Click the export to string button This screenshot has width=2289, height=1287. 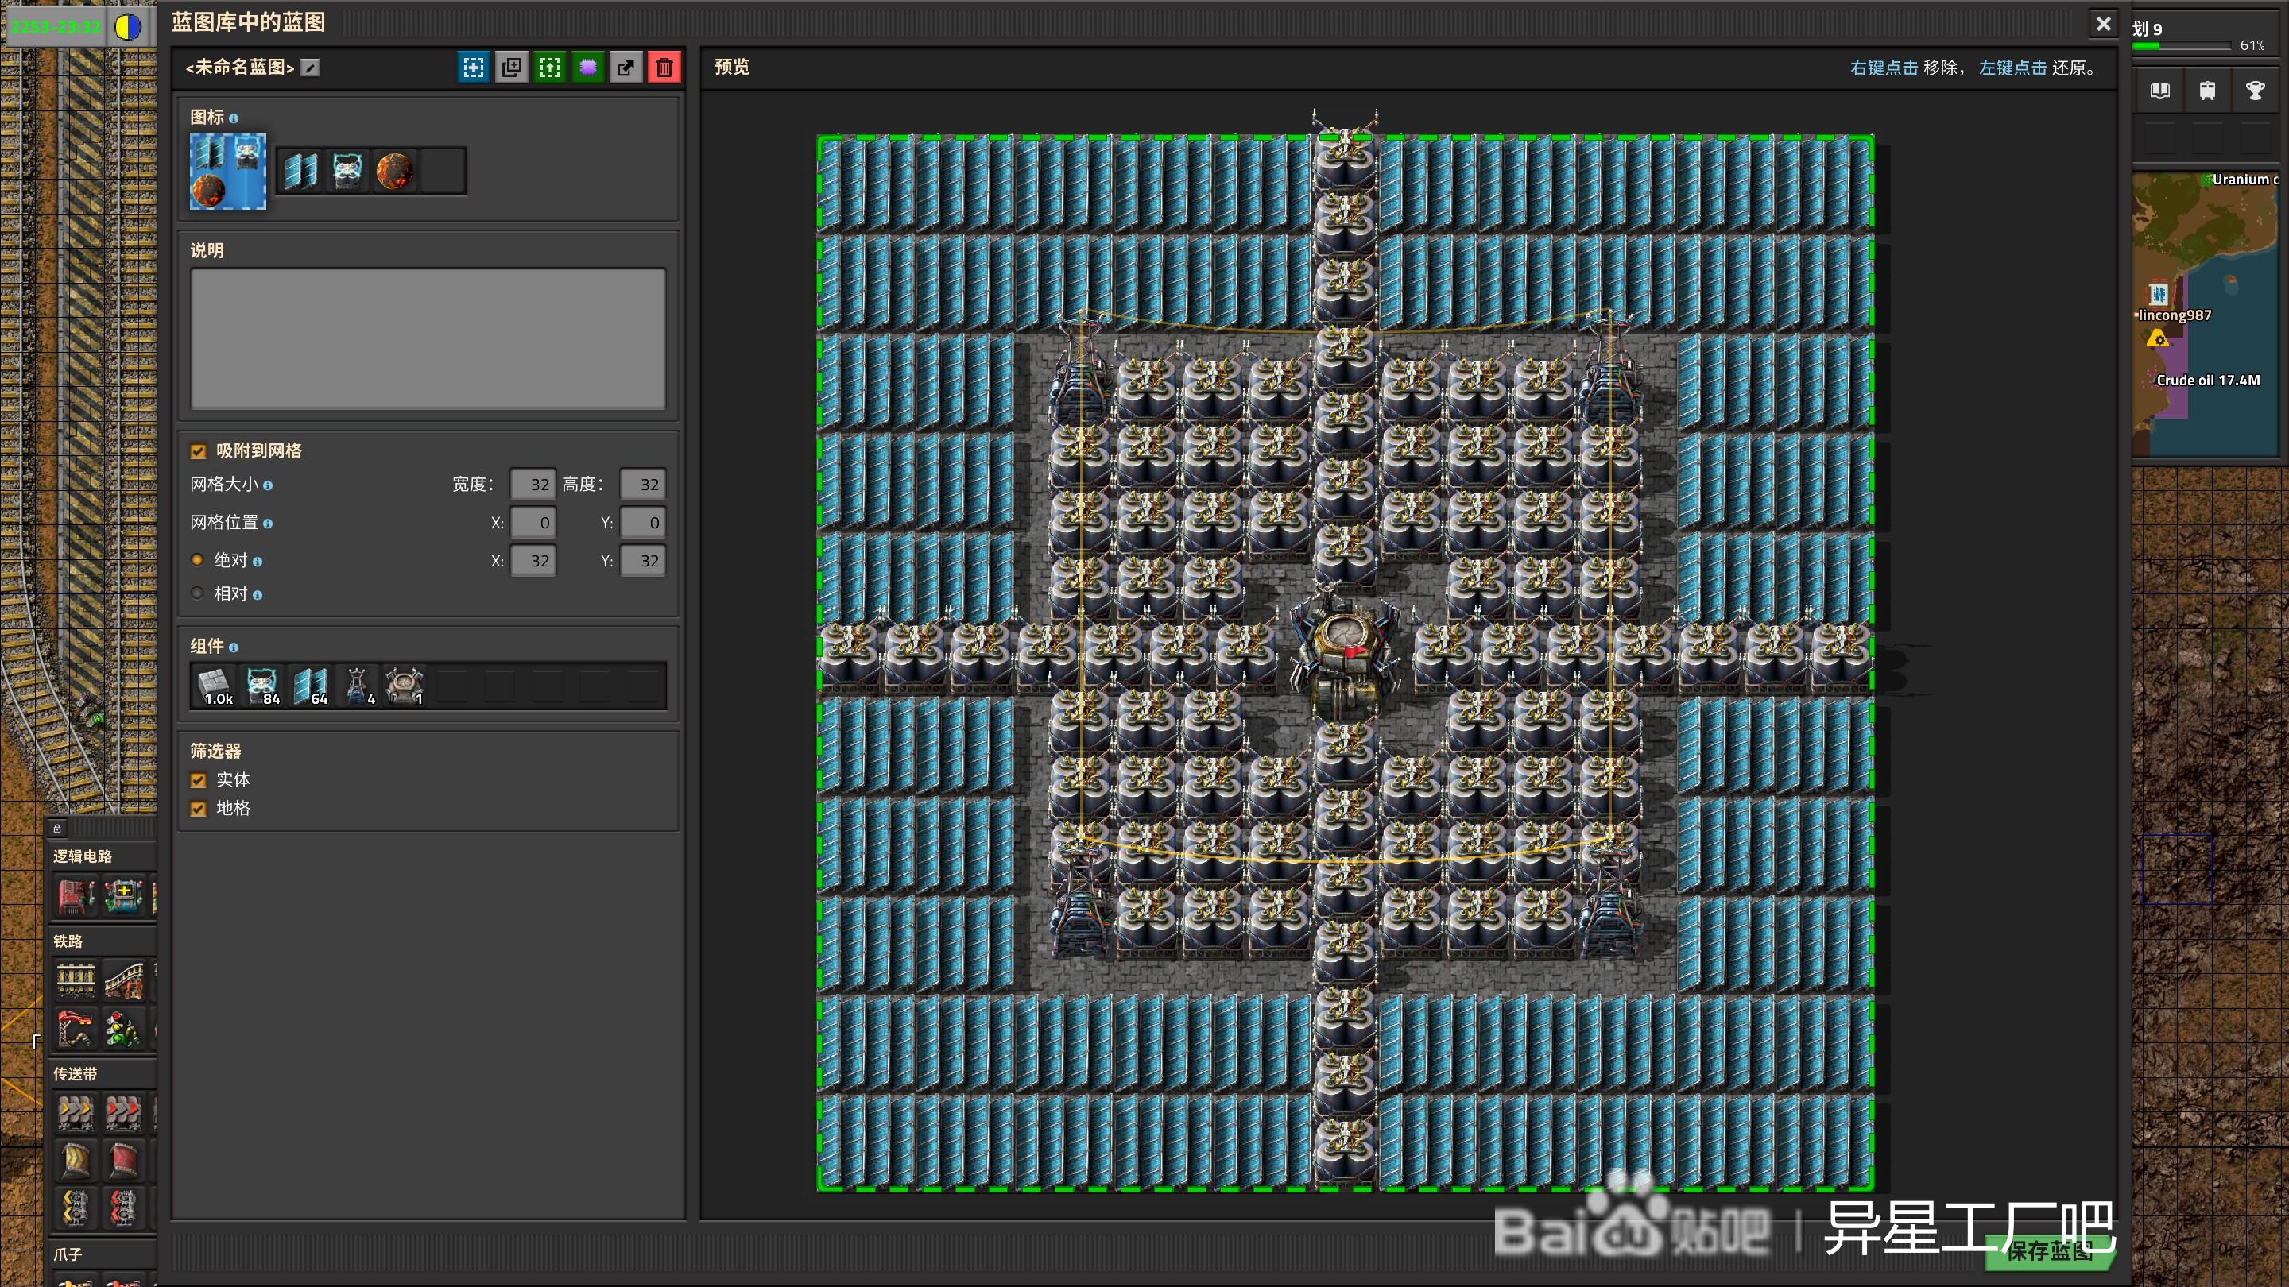(626, 68)
